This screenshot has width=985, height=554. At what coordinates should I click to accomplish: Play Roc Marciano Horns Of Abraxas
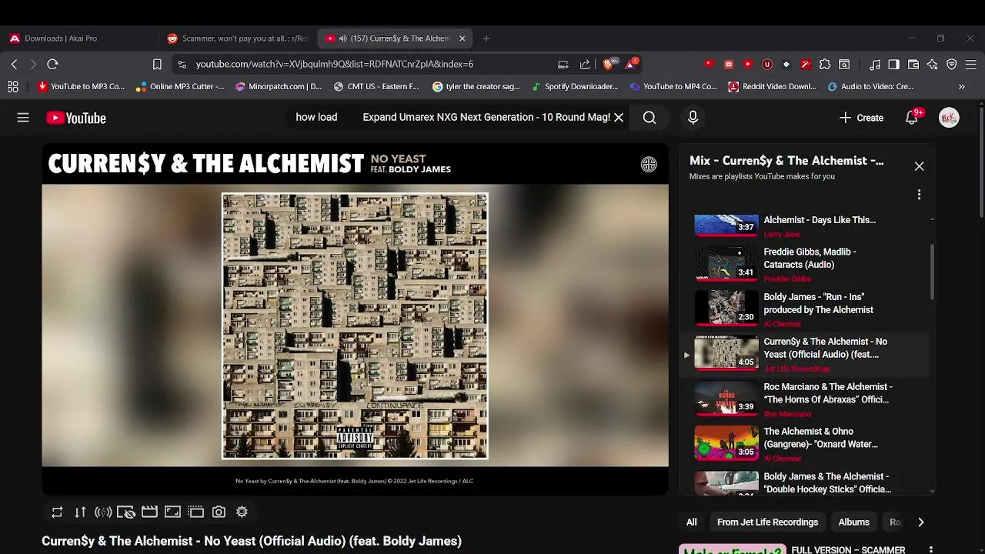[x=803, y=399]
